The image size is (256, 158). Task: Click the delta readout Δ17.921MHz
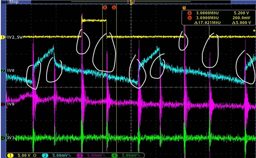pyautogui.click(x=207, y=23)
